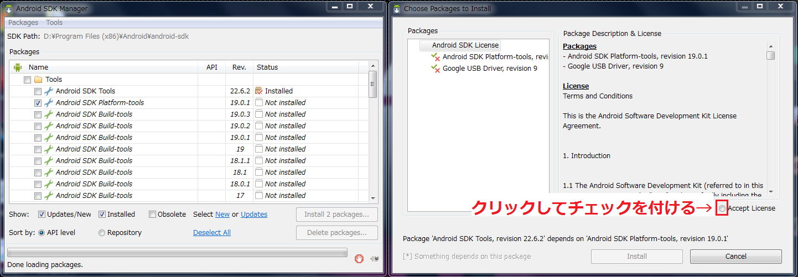Viewport: 798px width, 277px height.
Task: Cancel the Choose Packages to Install dialog
Action: click(736, 257)
